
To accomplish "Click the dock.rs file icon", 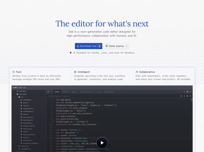I will pos(21,103).
